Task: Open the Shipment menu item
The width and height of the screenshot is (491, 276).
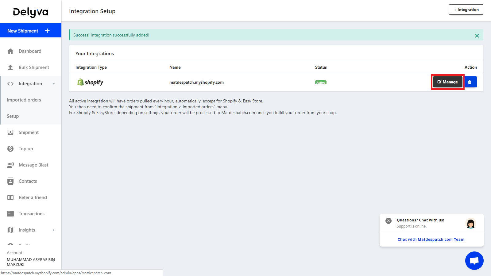Action: (29, 132)
